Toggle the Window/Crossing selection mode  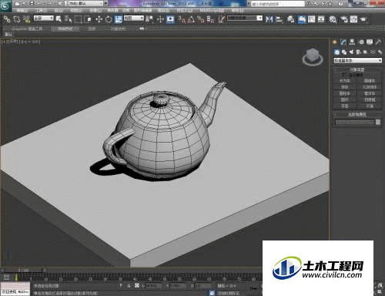[88, 19]
